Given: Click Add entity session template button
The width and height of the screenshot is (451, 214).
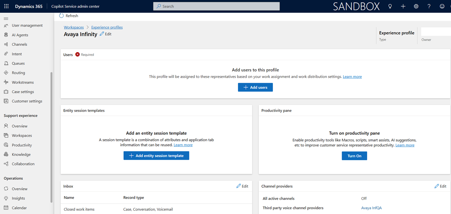Looking at the screenshot, I should pos(156,156).
